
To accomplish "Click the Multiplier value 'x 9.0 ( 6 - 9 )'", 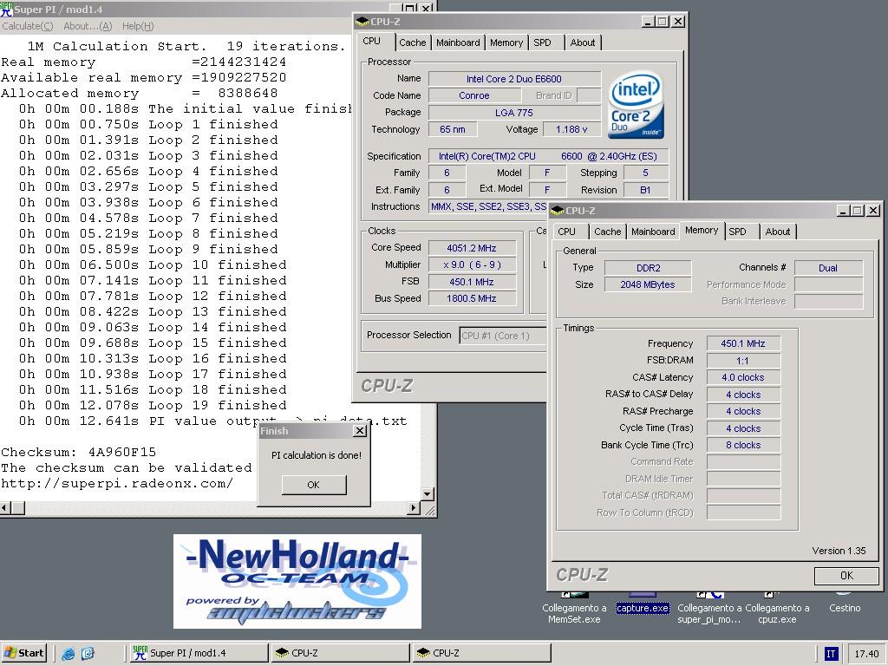I will tap(472, 265).
